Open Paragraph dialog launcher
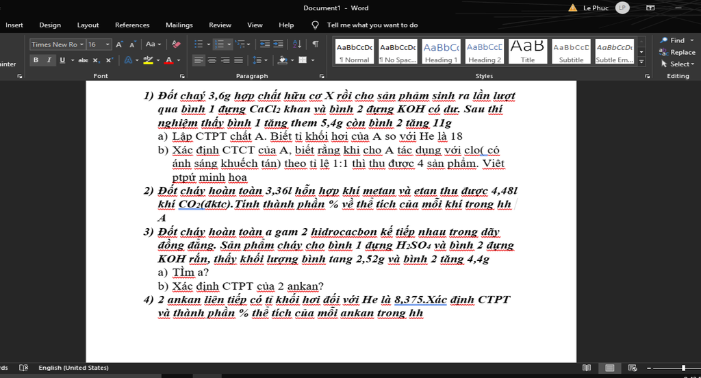 pos(322,77)
